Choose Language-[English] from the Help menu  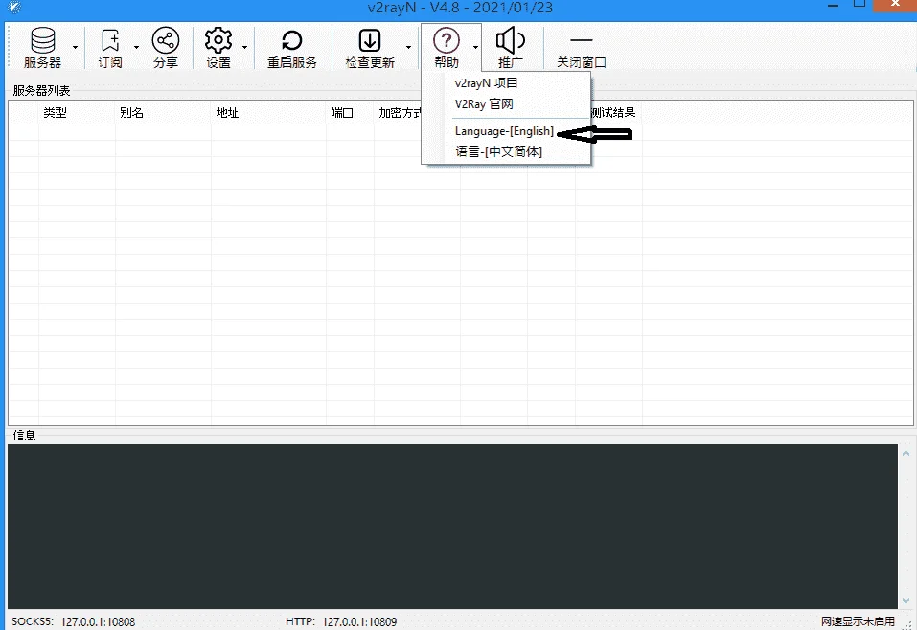click(x=506, y=131)
